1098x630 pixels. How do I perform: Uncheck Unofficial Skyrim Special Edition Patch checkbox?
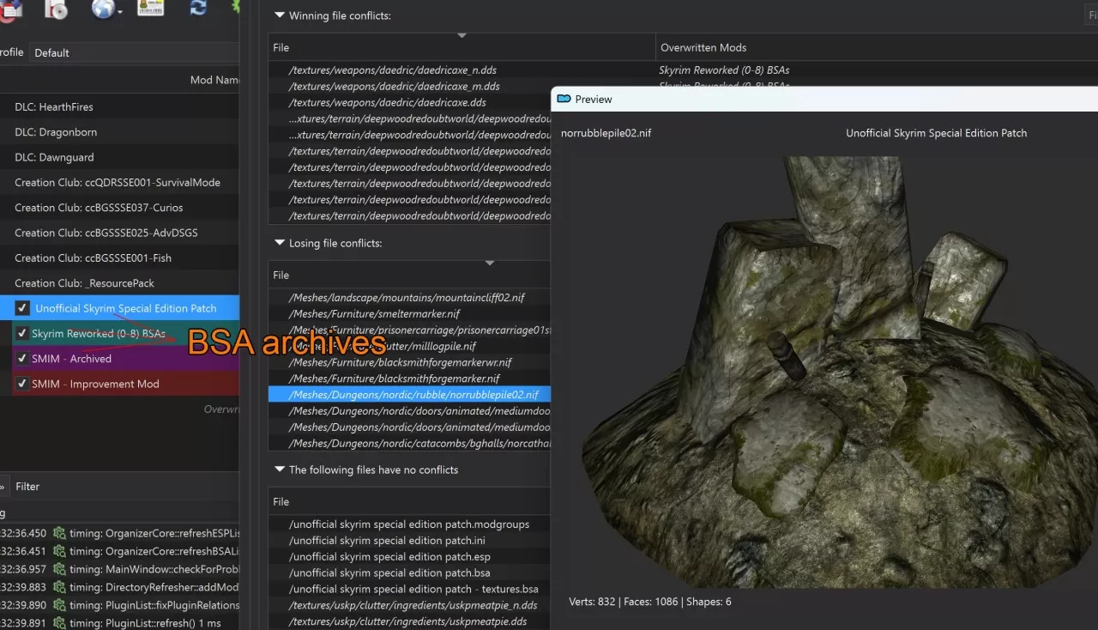tap(22, 308)
